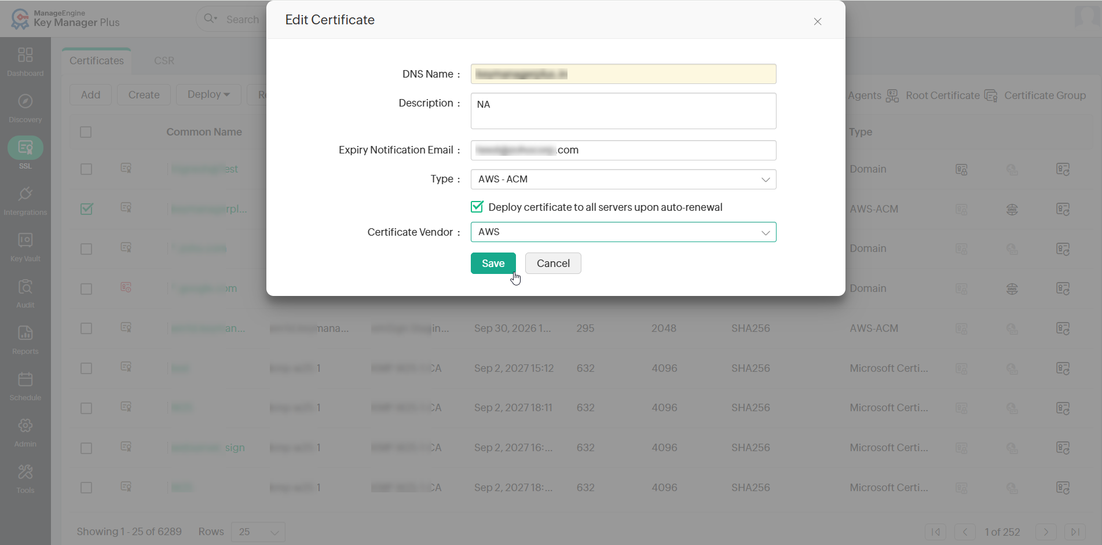This screenshot has width=1102, height=545.
Task: Click the red certificate icon in fourth row
Action: click(126, 288)
